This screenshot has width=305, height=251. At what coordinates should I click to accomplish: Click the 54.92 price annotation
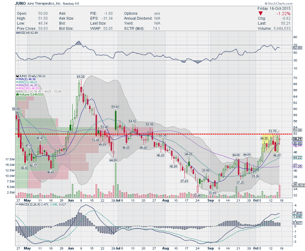coord(132,121)
